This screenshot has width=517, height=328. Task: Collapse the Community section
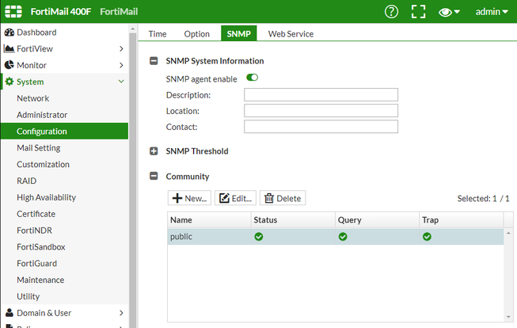[x=154, y=177]
